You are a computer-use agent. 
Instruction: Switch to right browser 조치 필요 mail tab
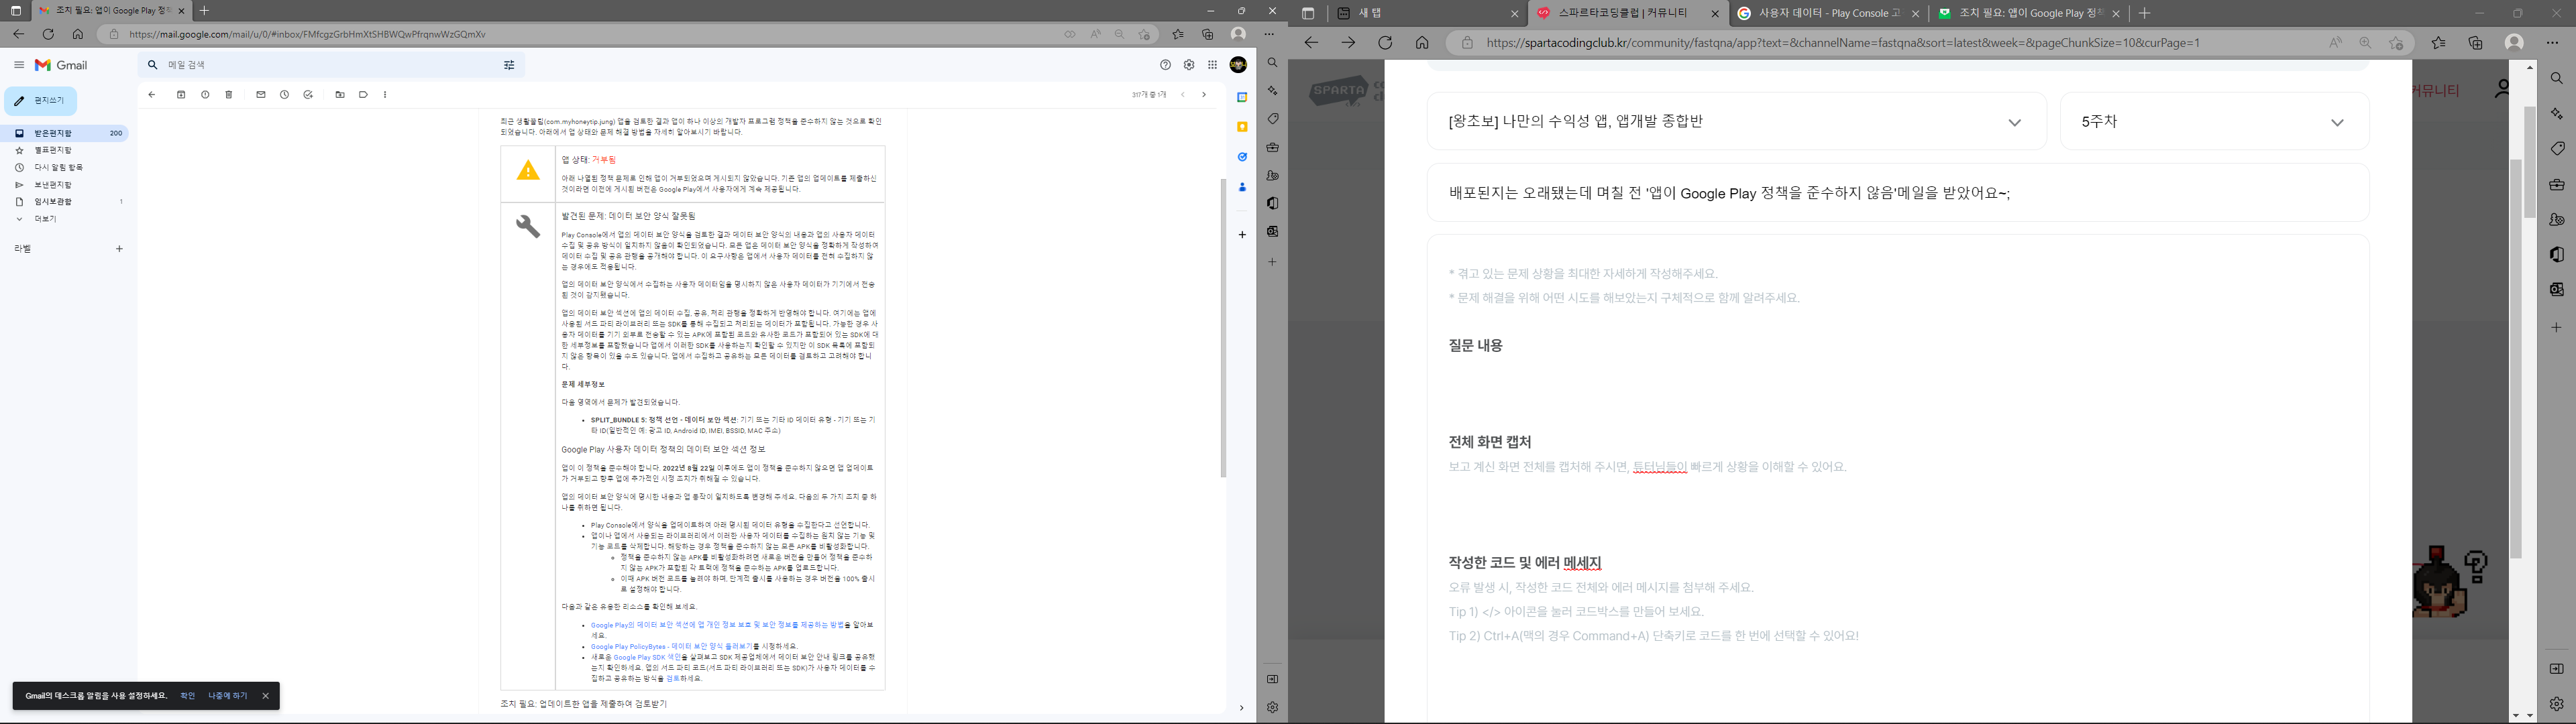pyautogui.click(x=2027, y=13)
